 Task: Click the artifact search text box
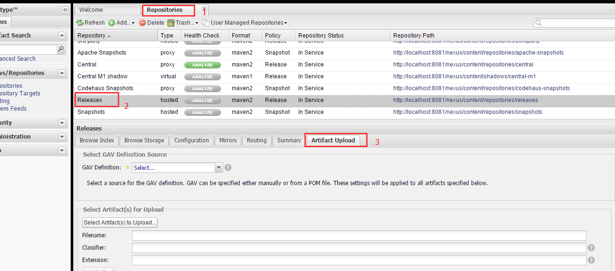tap(28, 49)
